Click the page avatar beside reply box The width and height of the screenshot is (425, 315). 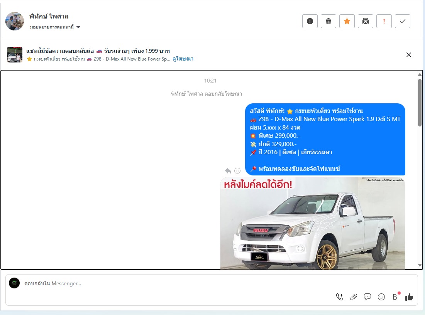coord(14,283)
